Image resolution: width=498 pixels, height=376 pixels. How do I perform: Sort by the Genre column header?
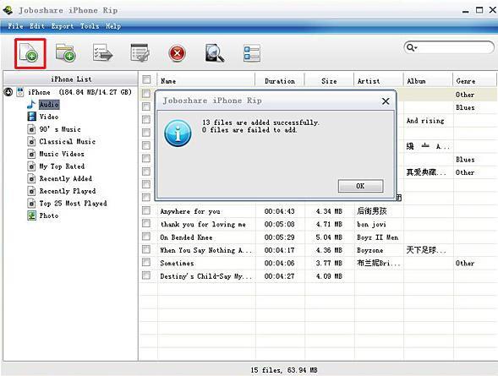pos(474,81)
